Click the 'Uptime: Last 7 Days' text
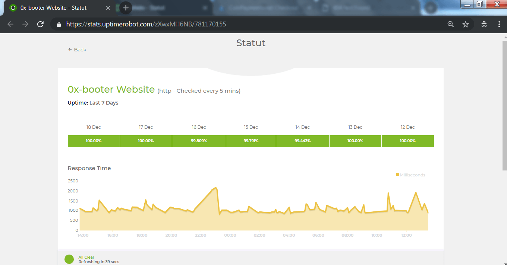The width and height of the screenshot is (507, 265). pyautogui.click(x=93, y=103)
